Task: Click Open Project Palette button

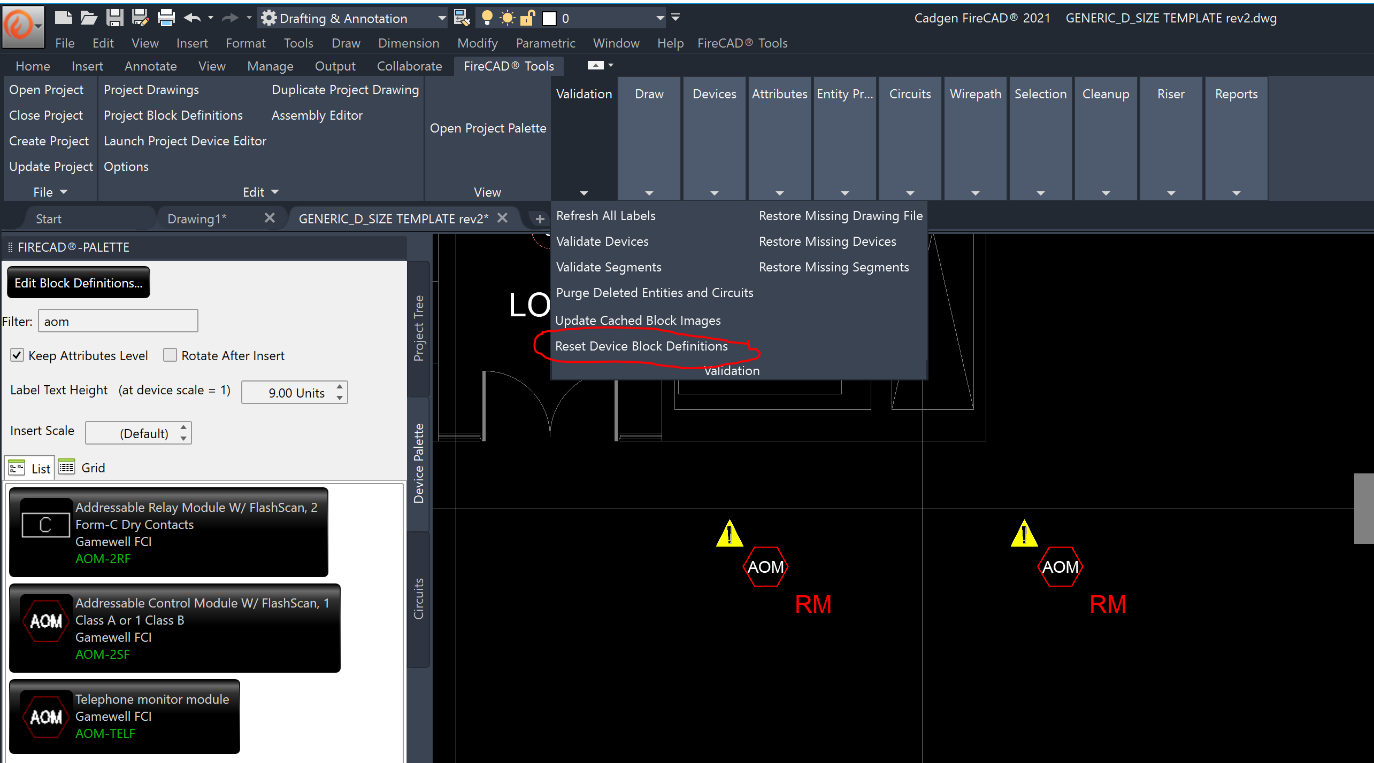Action: click(x=488, y=128)
